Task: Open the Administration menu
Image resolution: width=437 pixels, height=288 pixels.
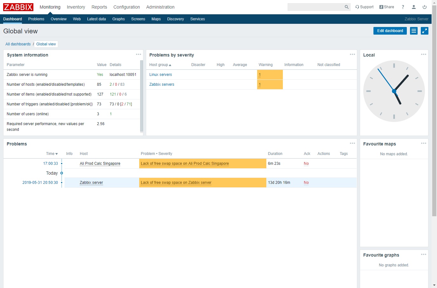Action: (160, 7)
